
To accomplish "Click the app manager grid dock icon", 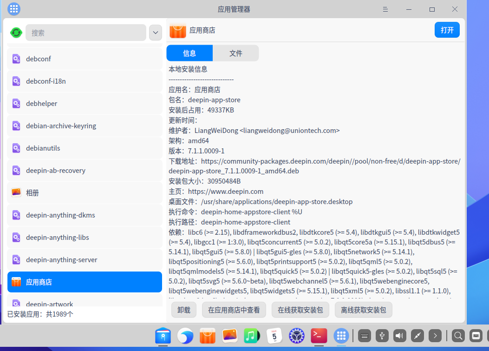I will tap(341, 336).
